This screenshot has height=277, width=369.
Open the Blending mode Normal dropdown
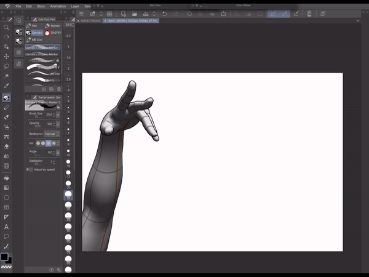[x=52, y=134]
